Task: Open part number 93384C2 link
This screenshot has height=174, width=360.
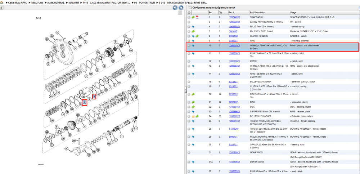Action: [233, 36]
